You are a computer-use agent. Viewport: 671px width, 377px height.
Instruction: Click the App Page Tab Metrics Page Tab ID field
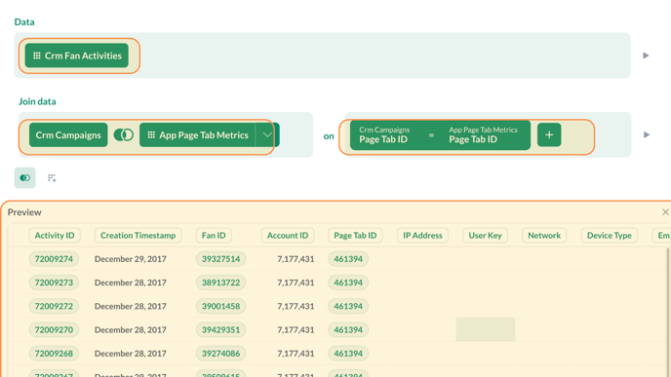click(483, 135)
